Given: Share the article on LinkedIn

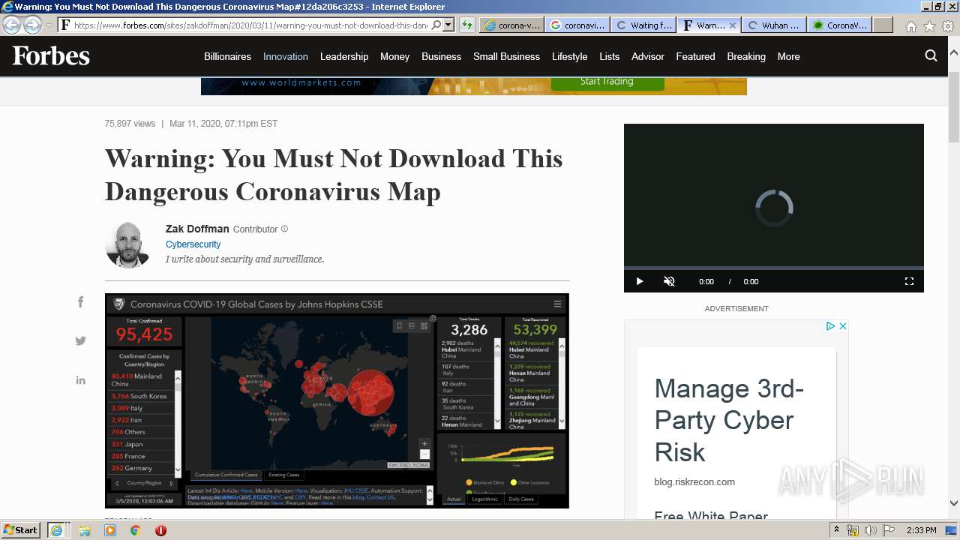Looking at the screenshot, I should (81, 380).
